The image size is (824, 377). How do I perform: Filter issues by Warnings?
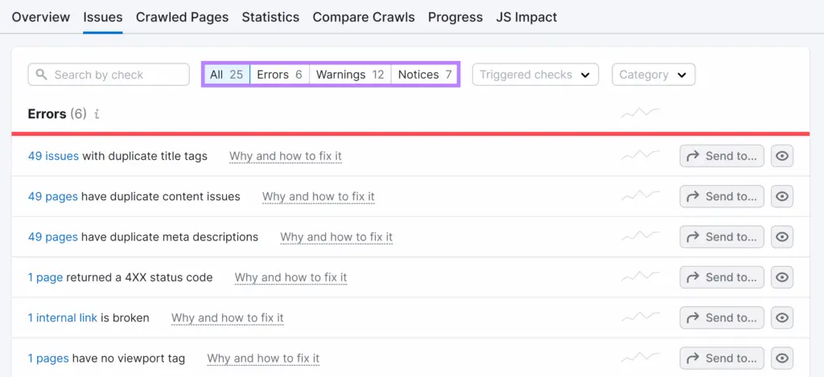click(350, 75)
